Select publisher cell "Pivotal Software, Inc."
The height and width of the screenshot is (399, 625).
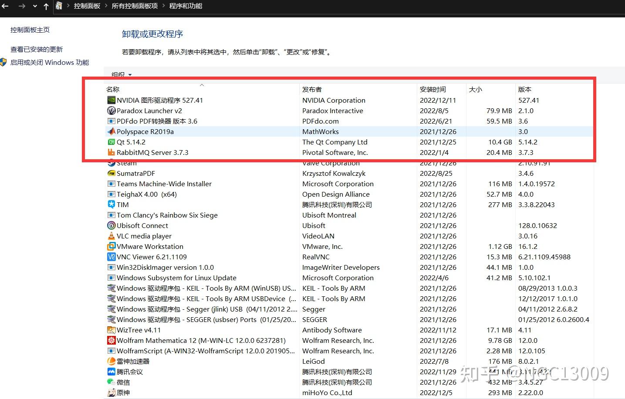coord(335,152)
